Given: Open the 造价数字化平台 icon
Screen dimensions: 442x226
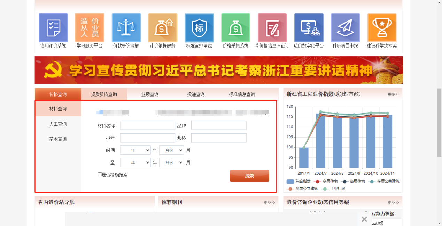Looking at the screenshot, I should tap(309, 28).
